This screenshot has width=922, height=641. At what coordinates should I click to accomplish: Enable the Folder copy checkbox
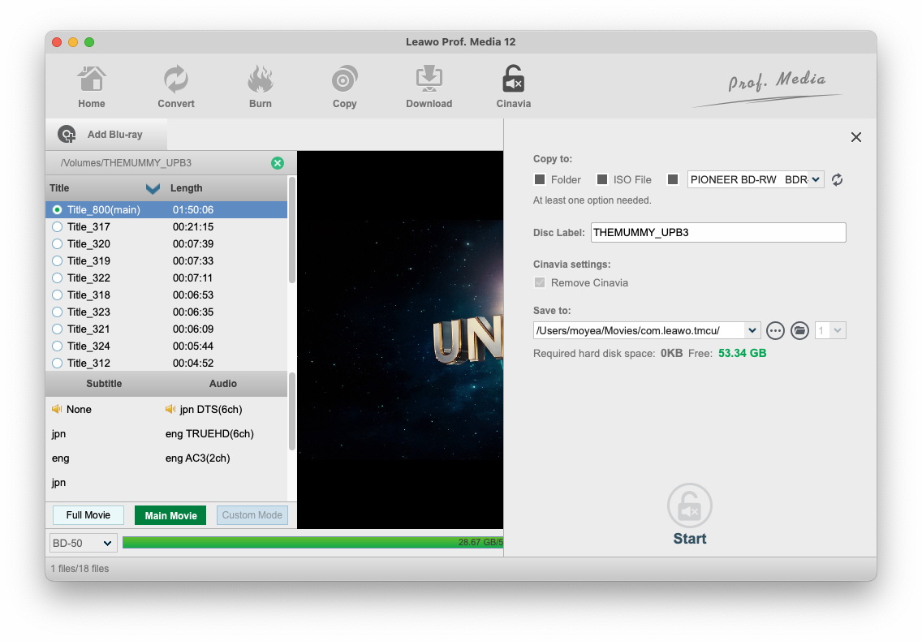pyautogui.click(x=540, y=179)
